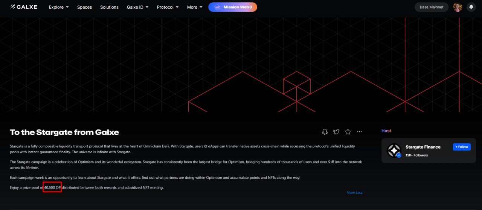Click the headset support icon

coord(325,132)
